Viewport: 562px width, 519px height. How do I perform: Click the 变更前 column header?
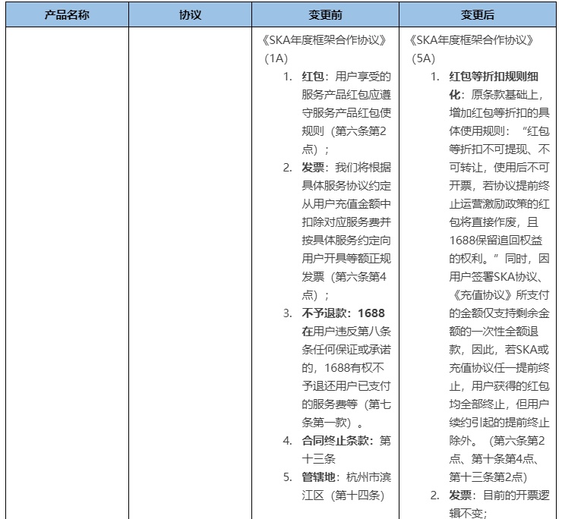[325, 14]
